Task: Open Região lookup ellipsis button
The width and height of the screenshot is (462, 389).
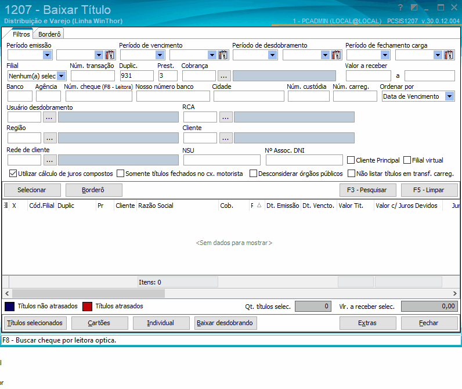Action: tap(49, 138)
